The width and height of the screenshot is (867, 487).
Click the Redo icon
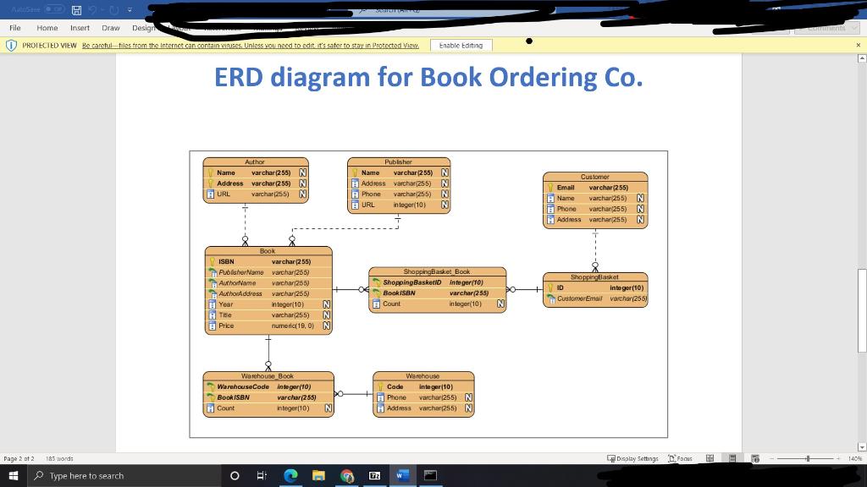pos(114,9)
